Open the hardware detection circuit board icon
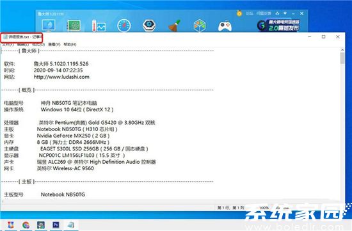352x231 pixels. [74, 26]
